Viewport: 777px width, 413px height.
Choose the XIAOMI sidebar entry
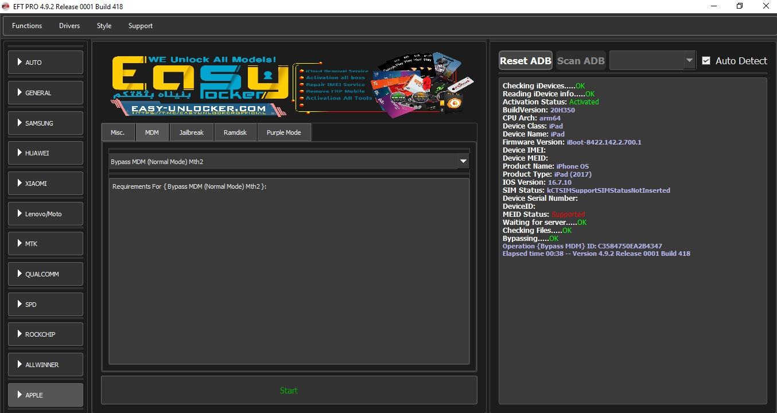(x=46, y=184)
